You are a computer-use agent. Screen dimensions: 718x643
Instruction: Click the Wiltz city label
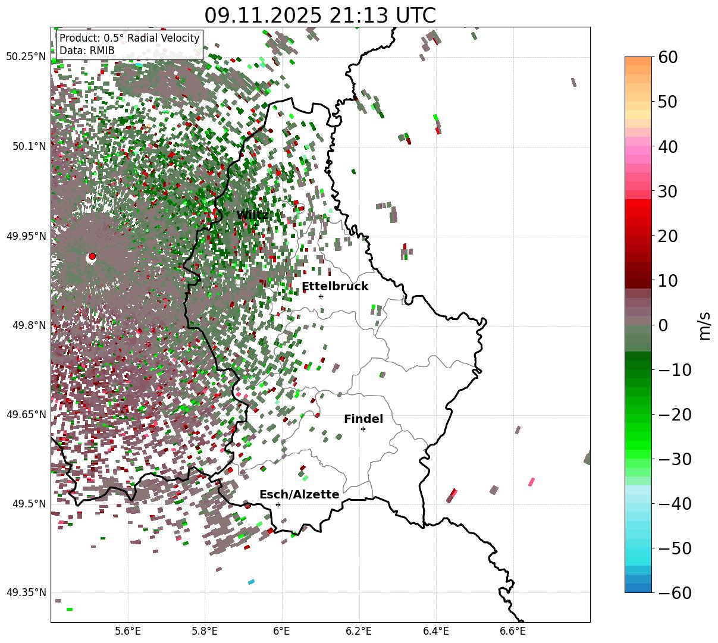tap(252, 215)
